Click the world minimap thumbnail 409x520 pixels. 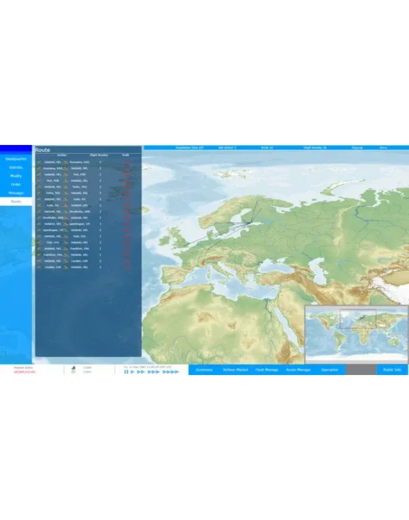pyautogui.click(x=356, y=333)
